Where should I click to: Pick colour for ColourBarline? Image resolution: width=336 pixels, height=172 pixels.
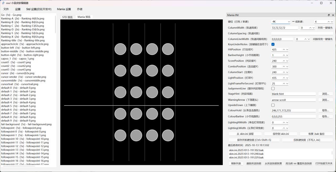pyautogui.click(x=325, y=116)
